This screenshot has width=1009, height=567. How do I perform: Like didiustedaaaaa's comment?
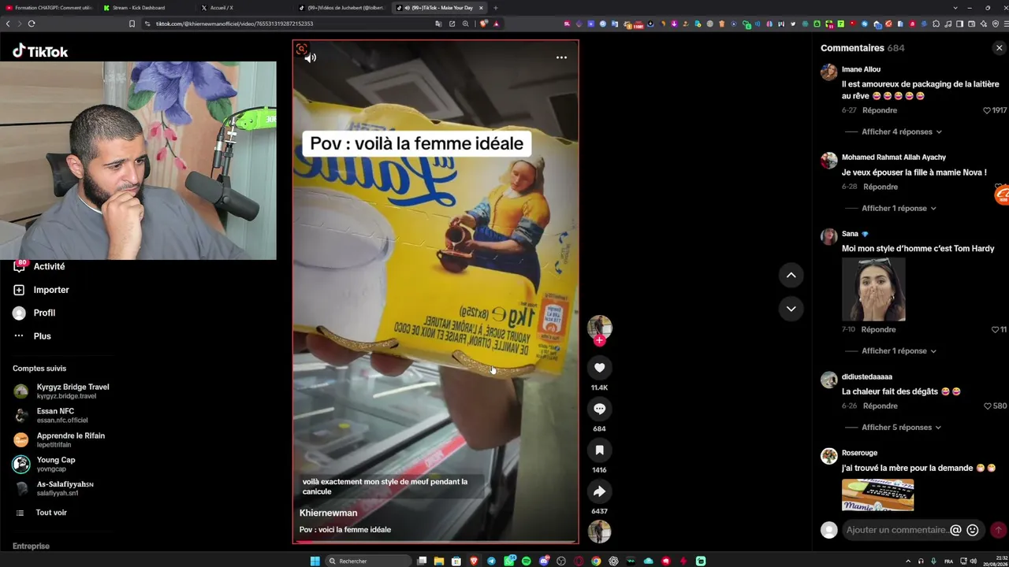pyautogui.click(x=988, y=406)
